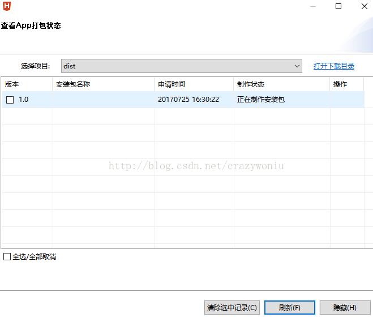Close the 查看App打包状态 window
373x318 pixels.
click(x=364, y=6)
